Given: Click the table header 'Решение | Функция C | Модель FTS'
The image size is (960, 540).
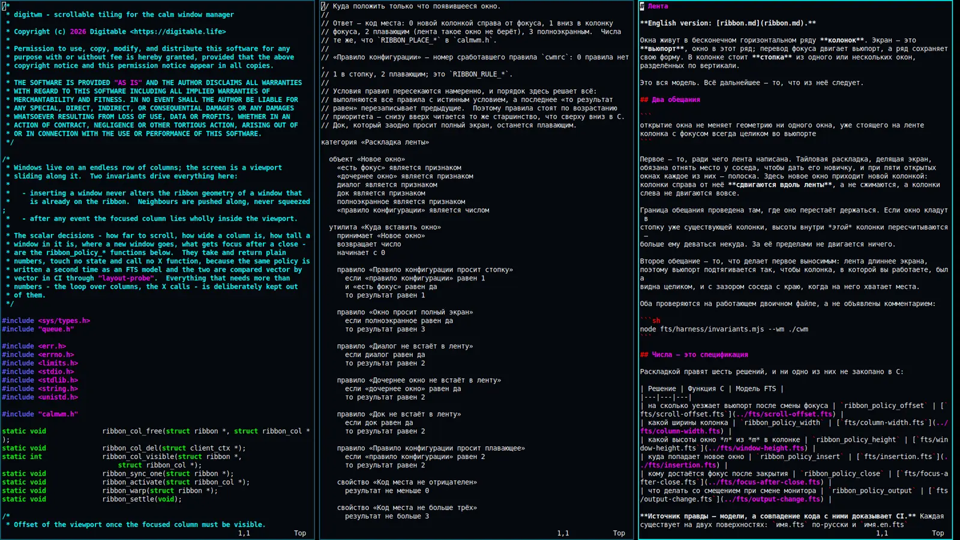Looking at the screenshot, I should (x=712, y=389).
